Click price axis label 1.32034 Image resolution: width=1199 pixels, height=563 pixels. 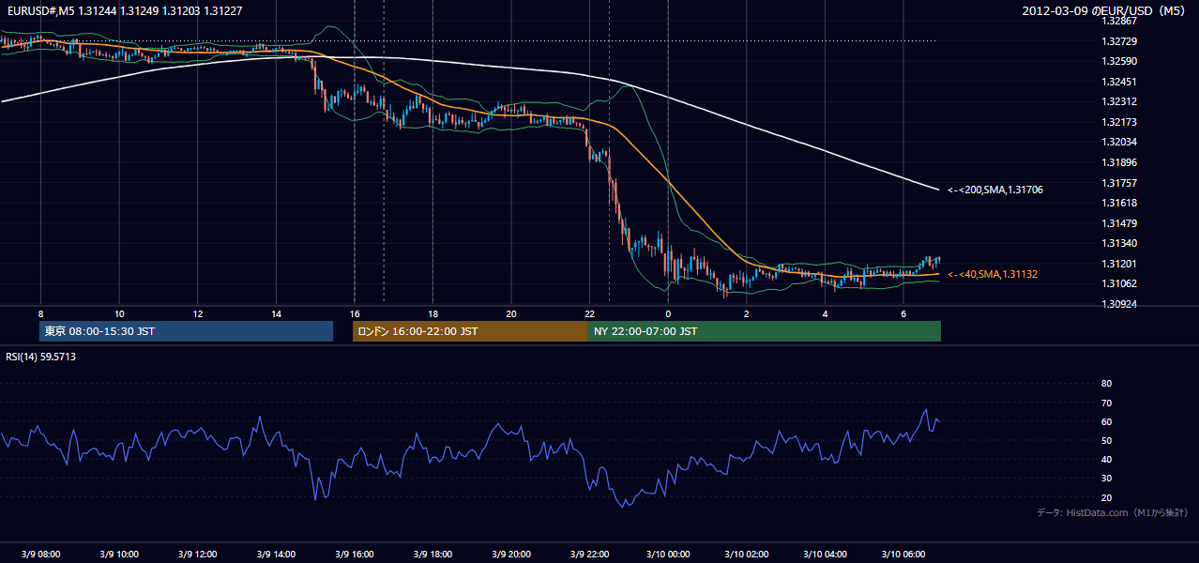click(1119, 142)
